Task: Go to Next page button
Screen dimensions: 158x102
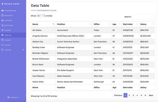Action: coord(151,95)
